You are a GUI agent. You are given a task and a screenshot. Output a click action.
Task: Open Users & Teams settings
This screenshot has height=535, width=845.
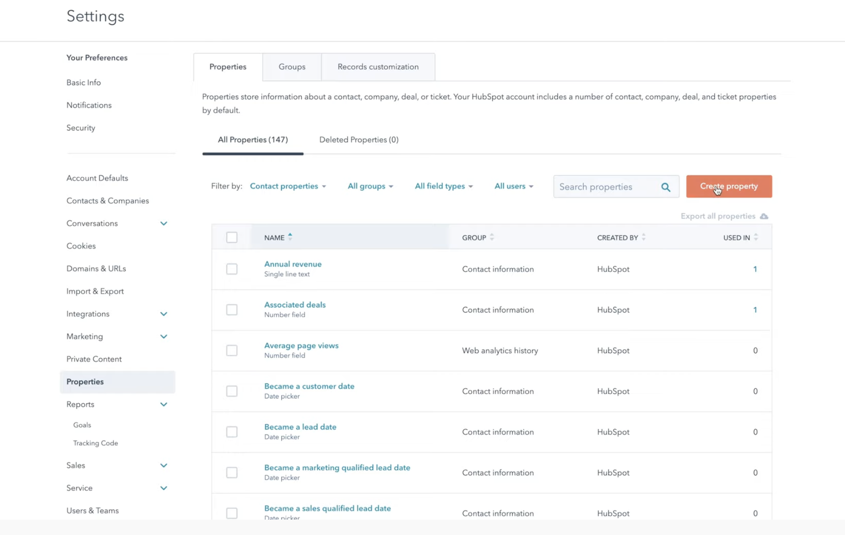click(92, 510)
